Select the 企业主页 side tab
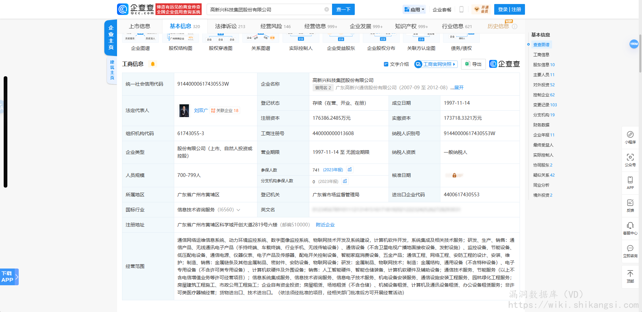The height and width of the screenshot is (312, 642). pos(111,37)
